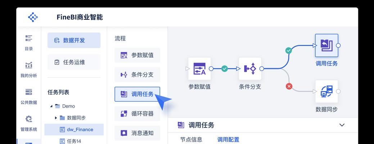The width and height of the screenshot is (374, 144).
Task: Click output port of 条件分支 node
Action: [x=262, y=69]
